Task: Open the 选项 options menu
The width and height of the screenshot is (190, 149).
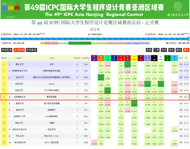Action: tap(149, 50)
